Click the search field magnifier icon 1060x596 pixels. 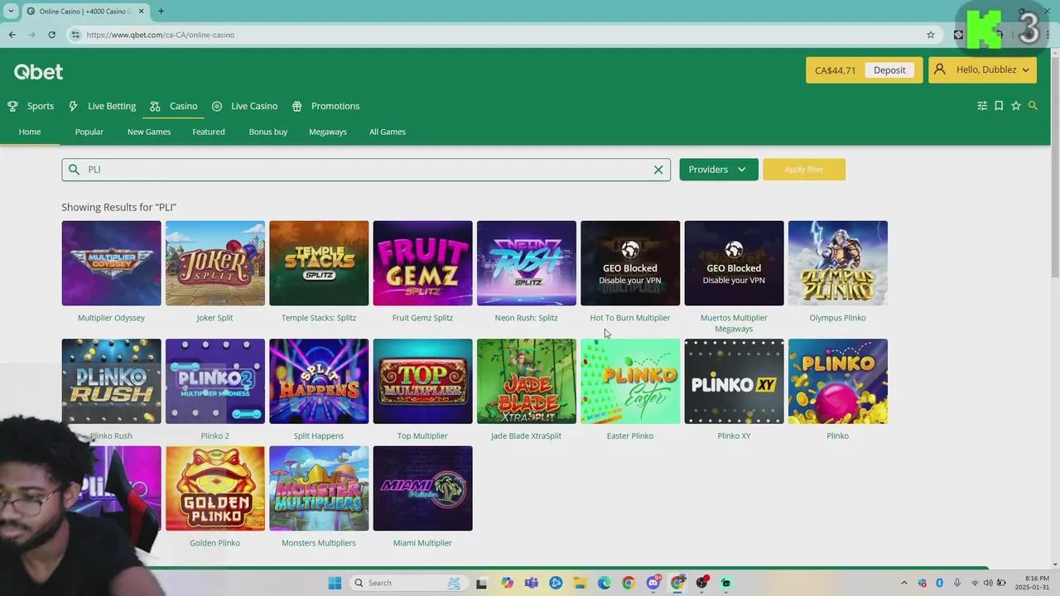point(75,170)
